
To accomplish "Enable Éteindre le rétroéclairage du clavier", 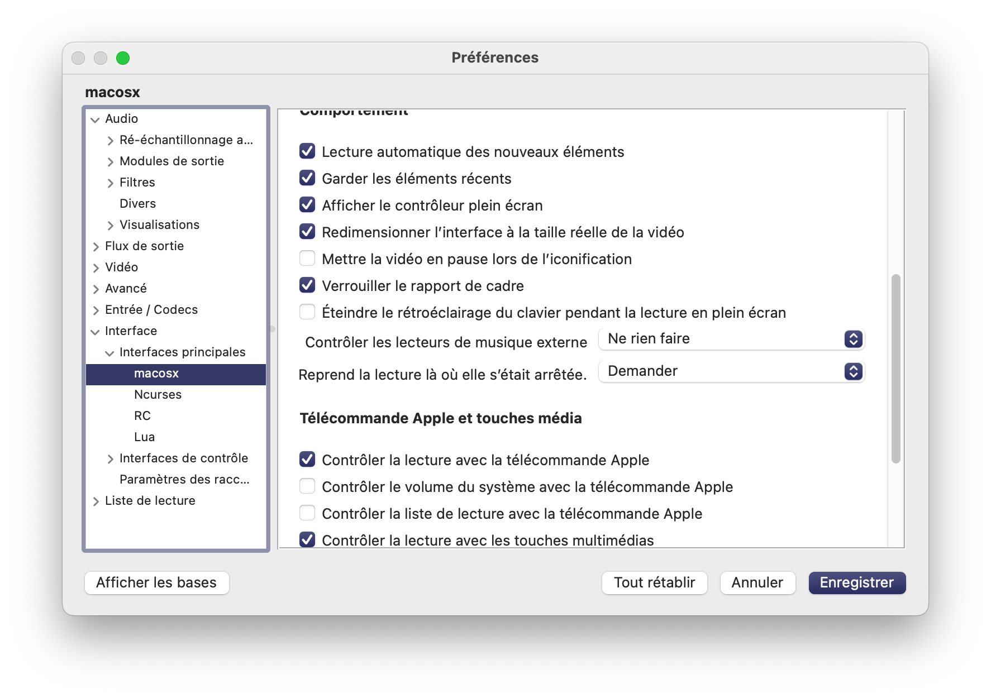I will pyautogui.click(x=307, y=312).
